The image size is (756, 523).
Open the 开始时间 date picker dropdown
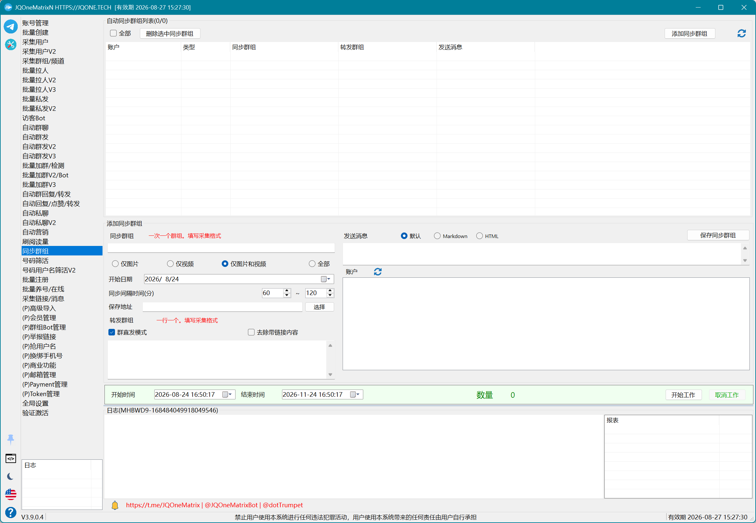227,394
